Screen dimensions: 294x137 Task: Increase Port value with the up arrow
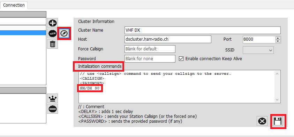pos(278,38)
